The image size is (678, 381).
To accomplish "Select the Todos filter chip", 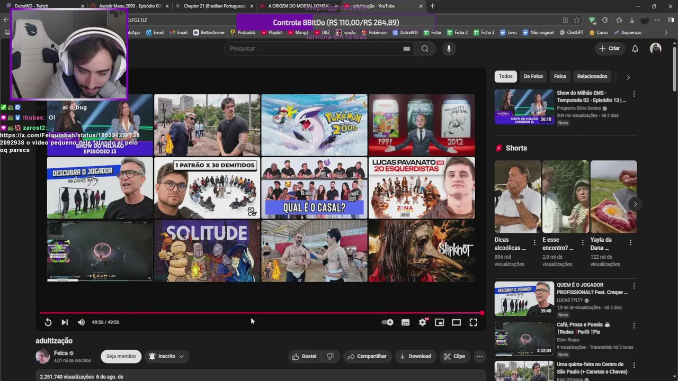I will (x=506, y=76).
